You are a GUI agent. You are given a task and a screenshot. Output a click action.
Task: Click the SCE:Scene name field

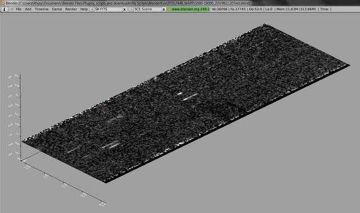147,9
